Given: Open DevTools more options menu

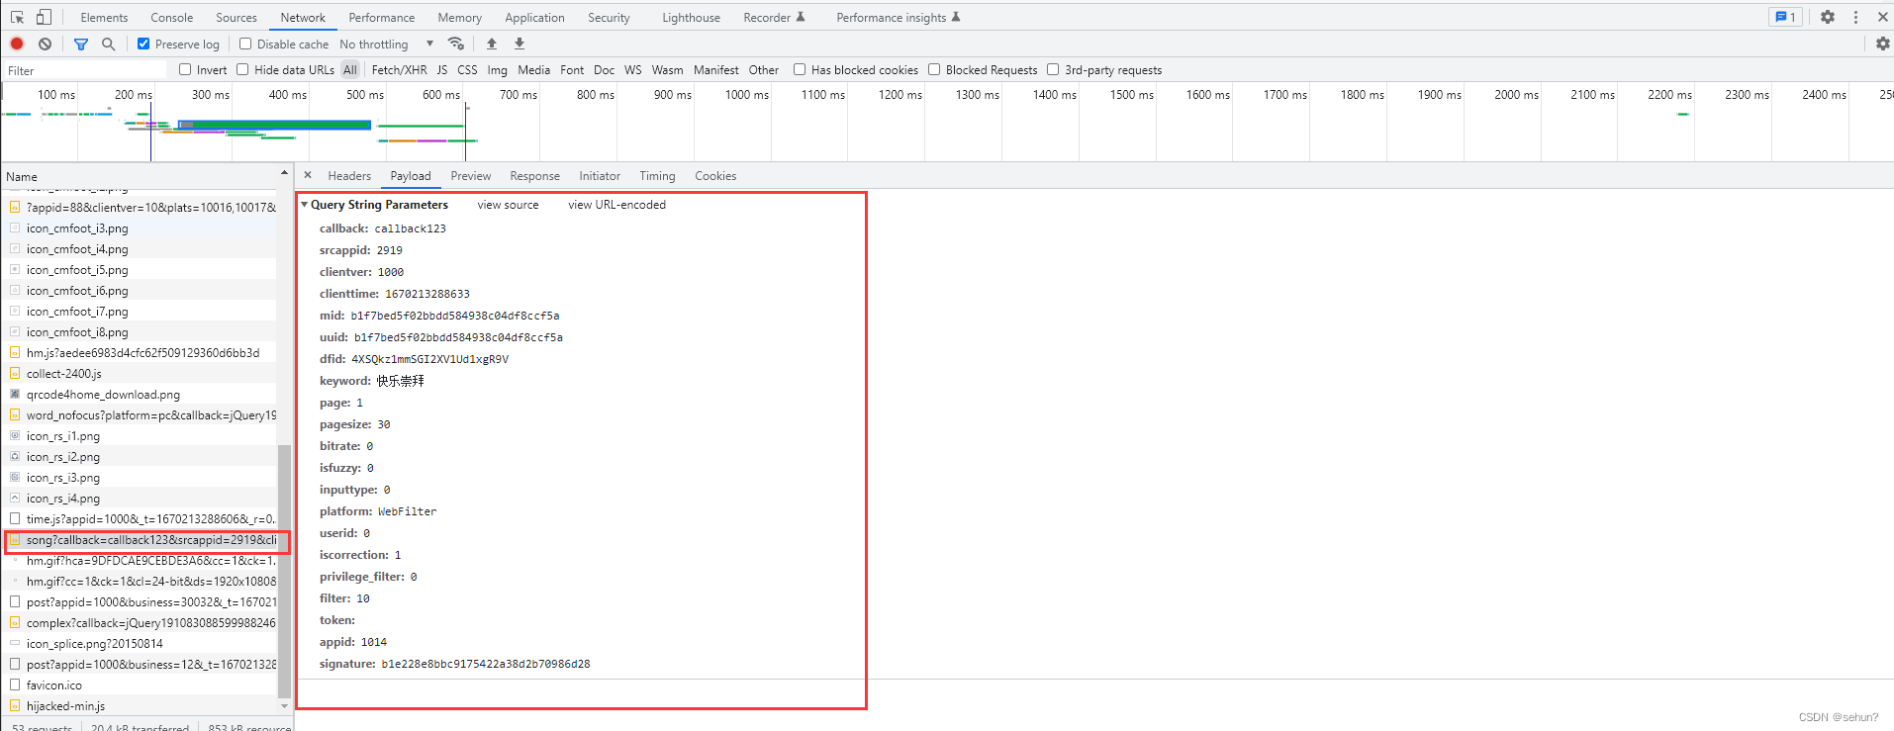Looking at the screenshot, I should pos(1855,17).
